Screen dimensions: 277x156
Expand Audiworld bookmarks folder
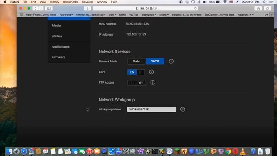(x=66, y=15)
